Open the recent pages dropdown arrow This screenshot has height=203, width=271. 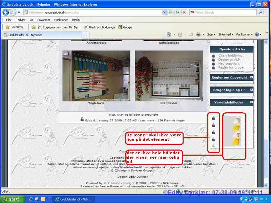pyautogui.click(x=19, y=13)
